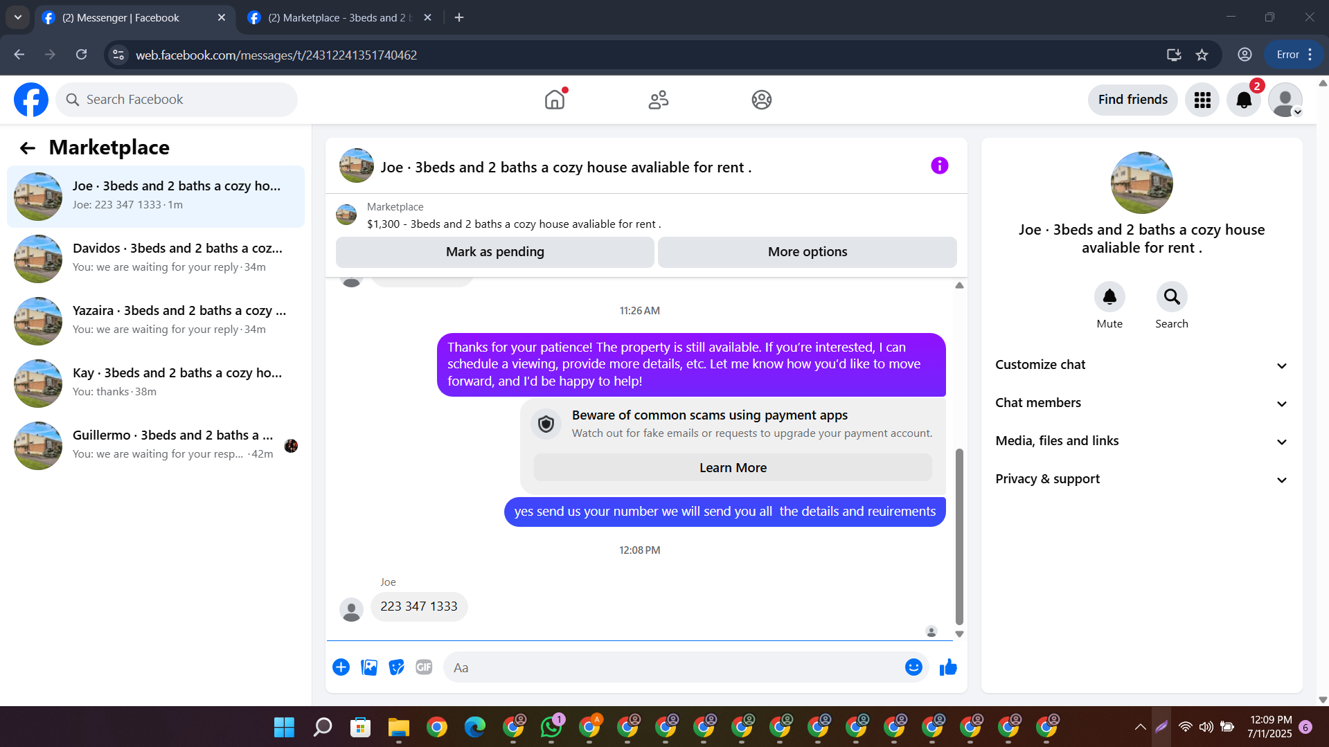Open WhatsApp from the taskbar

pos(551,727)
